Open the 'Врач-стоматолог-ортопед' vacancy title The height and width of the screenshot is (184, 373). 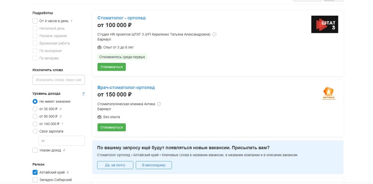coord(126,87)
